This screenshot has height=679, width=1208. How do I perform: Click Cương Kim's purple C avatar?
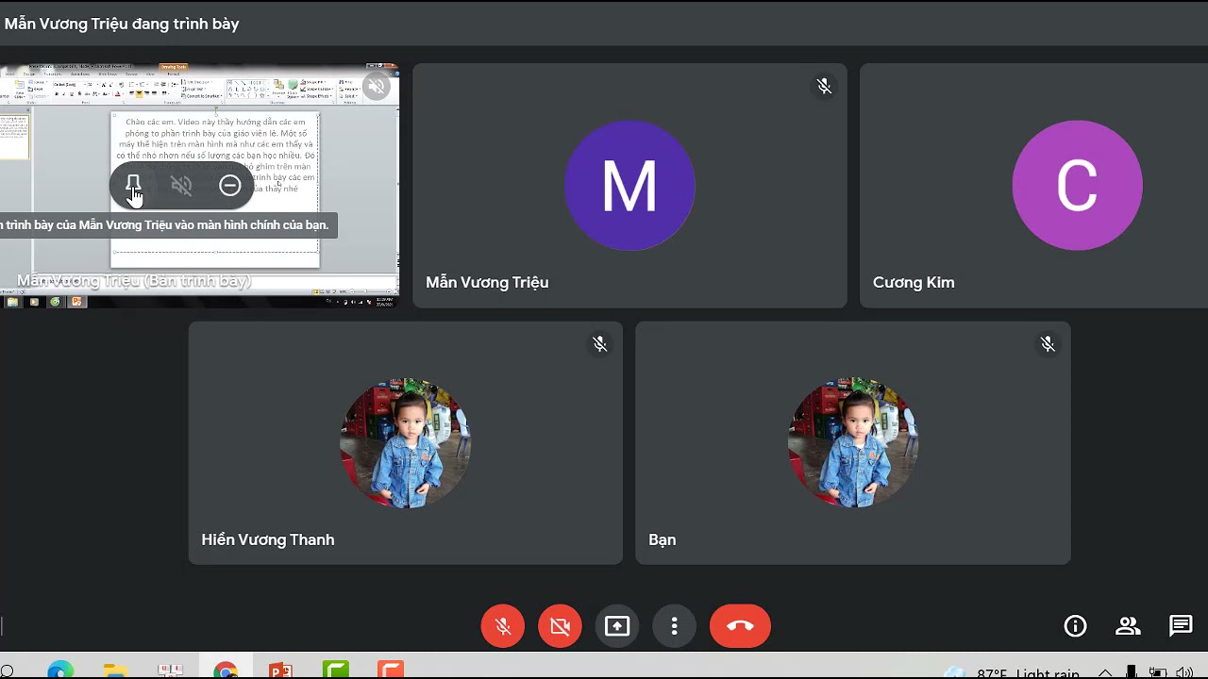coord(1077,186)
